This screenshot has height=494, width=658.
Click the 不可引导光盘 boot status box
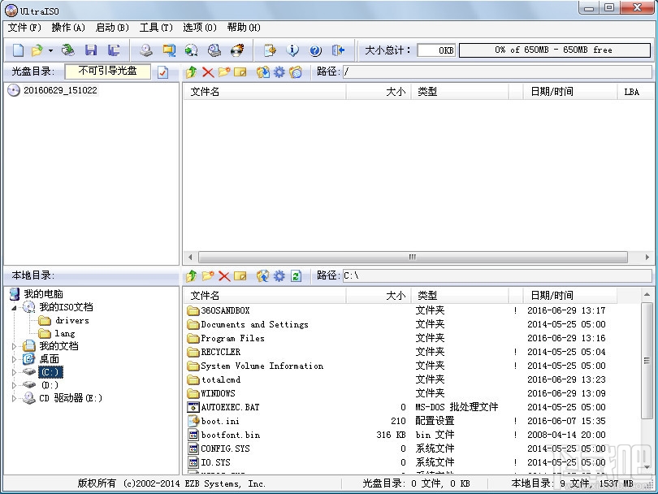coord(107,71)
